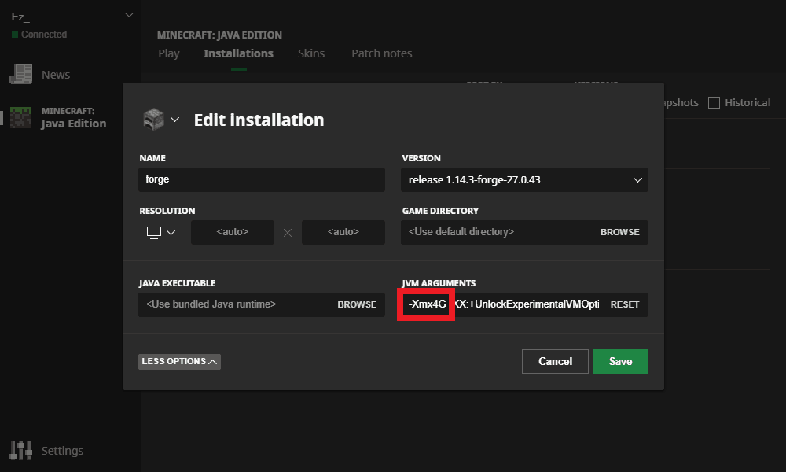Screen dimensions: 786x472
Task: Browse for a game directory
Action: pyautogui.click(x=619, y=232)
